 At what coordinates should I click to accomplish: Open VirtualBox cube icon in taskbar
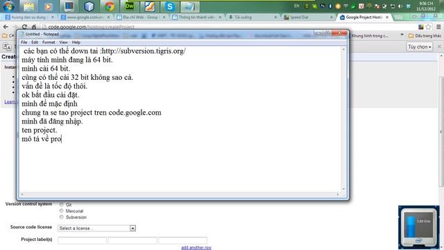click(x=89, y=6)
